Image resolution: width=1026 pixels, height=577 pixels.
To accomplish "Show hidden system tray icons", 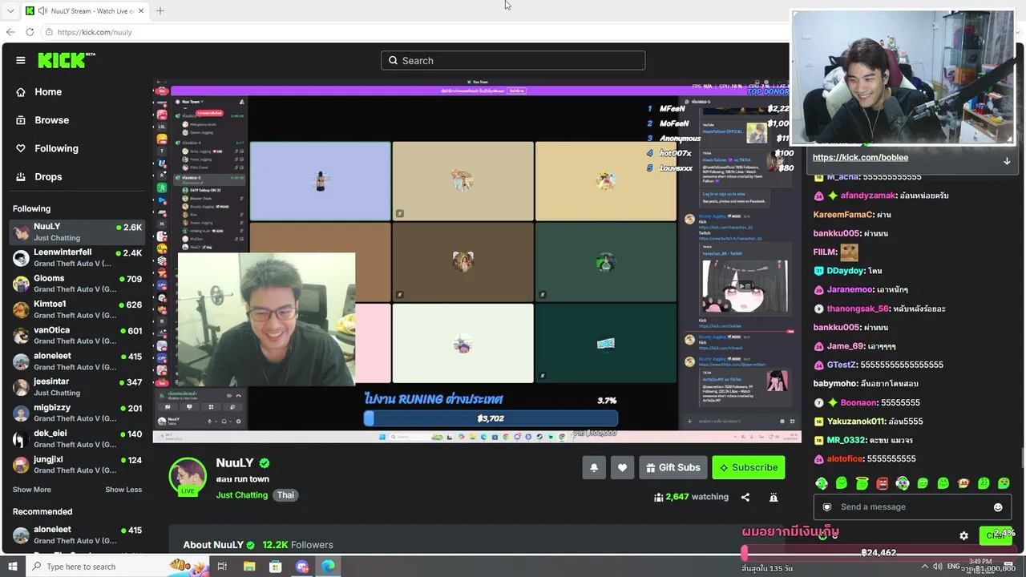I will tap(923, 567).
